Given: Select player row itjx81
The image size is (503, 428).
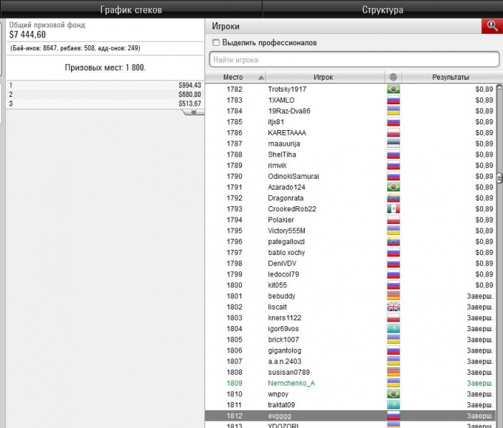Looking at the screenshot, I should pos(351,122).
